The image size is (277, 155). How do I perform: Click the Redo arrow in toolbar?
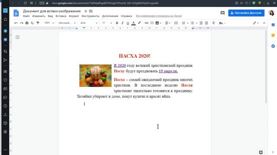pyautogui.click(x=22, y=23)
